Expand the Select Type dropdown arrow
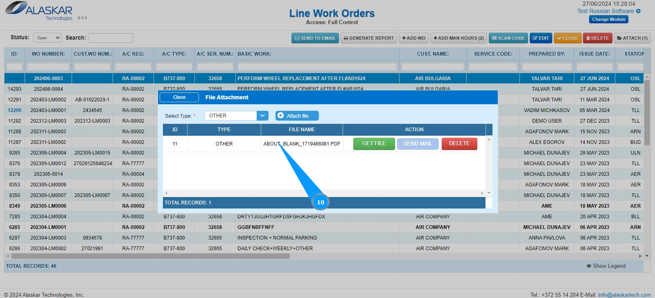Viewport: 655px width, 298px height. 262,116
